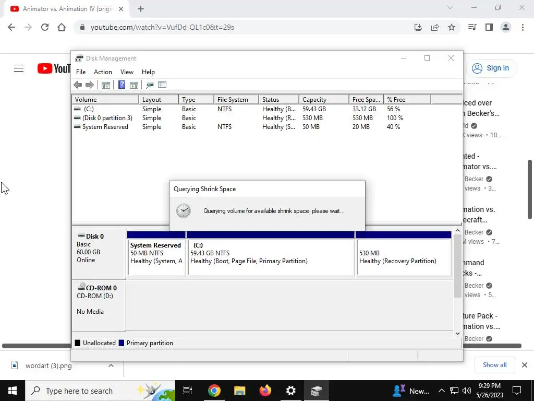The width and height of the screenshot is (534, 401).
Task: Click the % Free column header
Action: coord(407,100)
